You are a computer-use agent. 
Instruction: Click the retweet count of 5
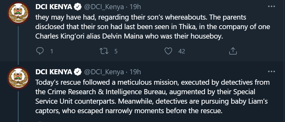pos(116,52)
